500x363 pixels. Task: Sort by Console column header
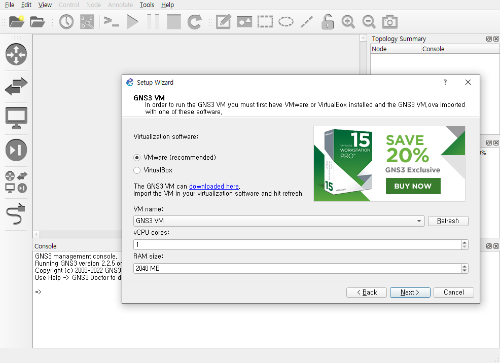coord(460,49)
